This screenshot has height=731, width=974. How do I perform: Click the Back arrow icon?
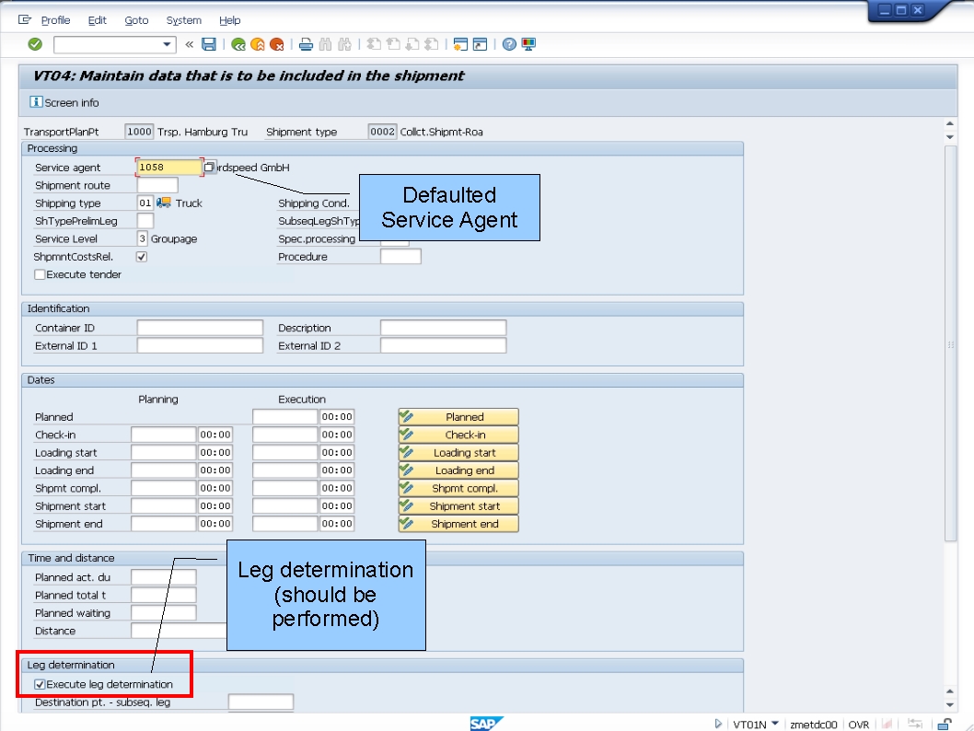238,43
